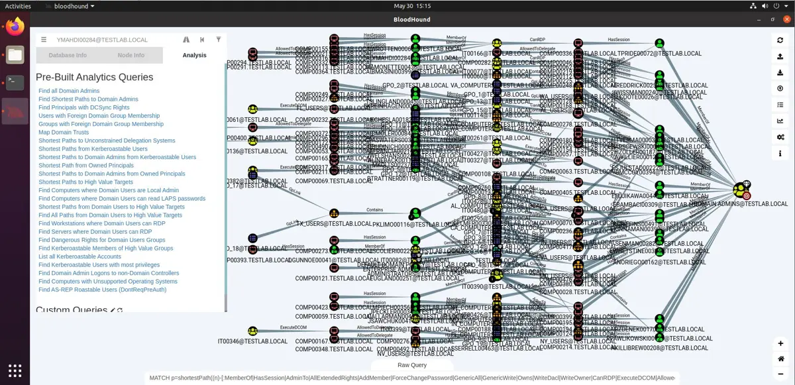This screenshot has width=795, height=385.
Task: Expand the Raw Query panel
Action: [x=412, y=365]
